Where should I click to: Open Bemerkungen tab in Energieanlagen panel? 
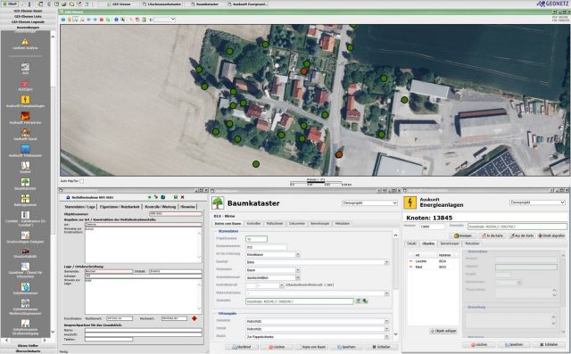point(450,243)
